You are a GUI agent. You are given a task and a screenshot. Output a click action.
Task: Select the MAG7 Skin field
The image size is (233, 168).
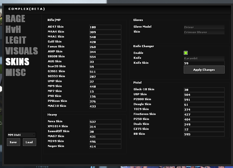pyautogui.click(x=105, y=137)
